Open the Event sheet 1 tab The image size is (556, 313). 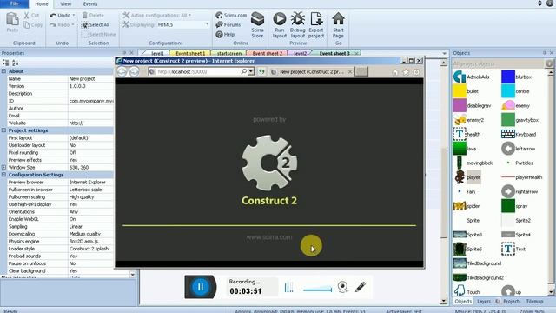tap(190, 53)
